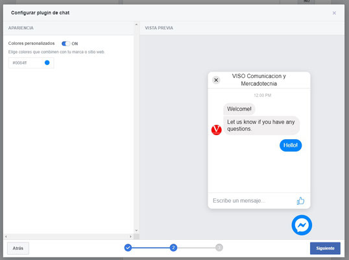Select step 2 in progress indicator
Image resolution: width=349 pixels, height=260 pixels.
(x=173, y=248)
